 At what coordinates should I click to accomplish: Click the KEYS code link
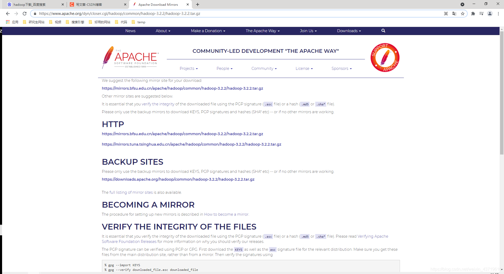[x=238, y=250]
